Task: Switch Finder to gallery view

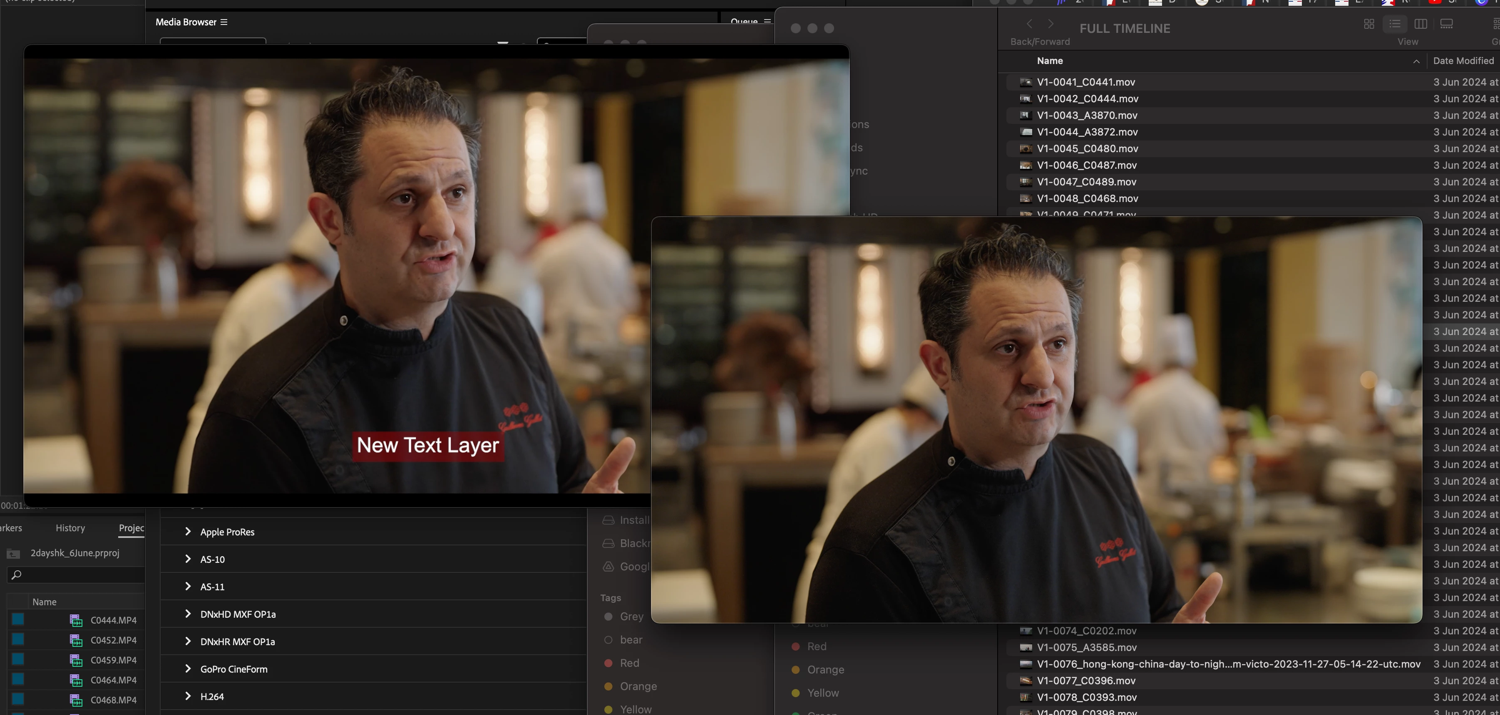Action: 1446,24
